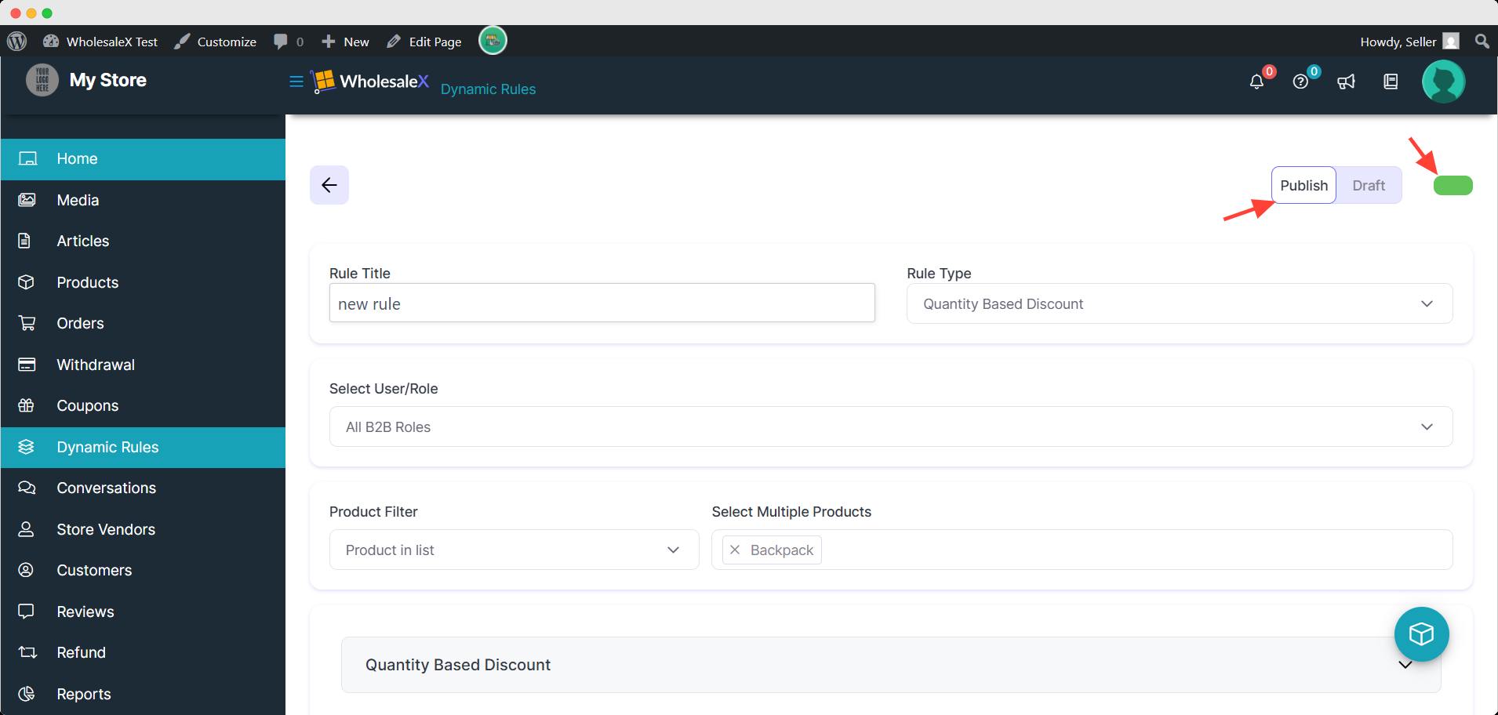The height and width of the screenshot is (715, 1498).
Task: Open Dynamic Rules in sidebar
Action: point(143,447)
